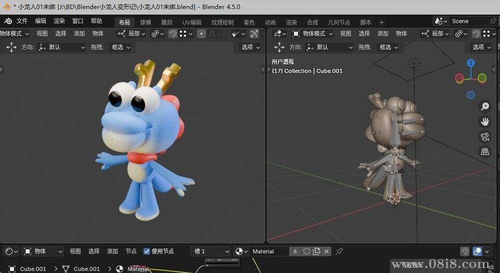Toggle gizmo display in left viewport
The image size is (500, 273).
tap(254, 34)
